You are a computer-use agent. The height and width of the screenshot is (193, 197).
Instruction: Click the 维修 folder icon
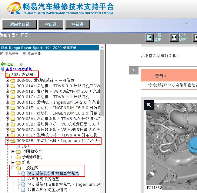coord(18,163)
